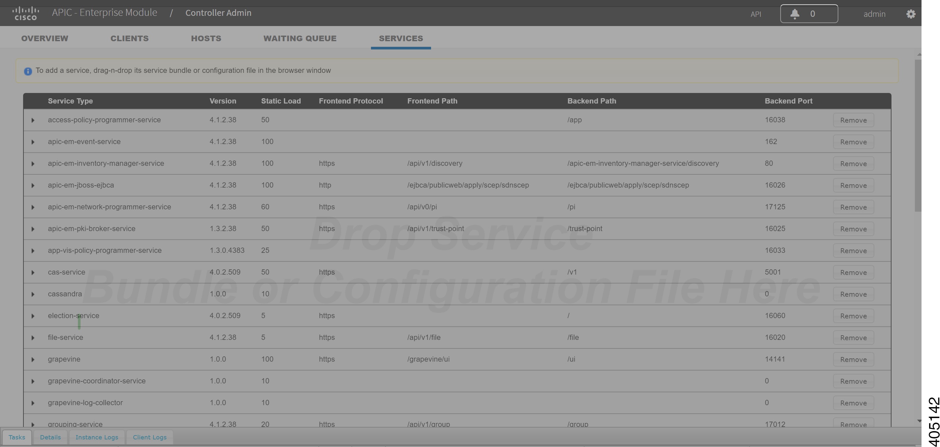Open the settings gear menu
This screenshot has height=447, width=940.
pos(911,14)
